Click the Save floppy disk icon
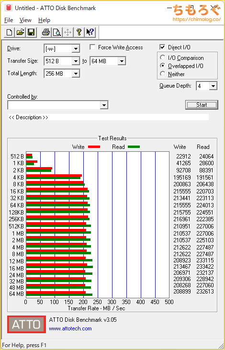The image size is (225, 350). click(31, 33)
